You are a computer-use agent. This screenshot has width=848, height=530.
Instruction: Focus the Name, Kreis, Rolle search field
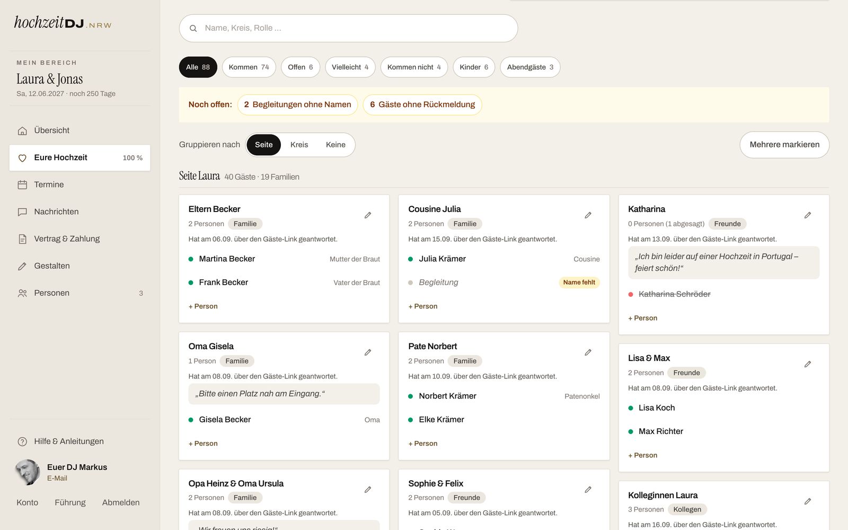pos(348,28)
